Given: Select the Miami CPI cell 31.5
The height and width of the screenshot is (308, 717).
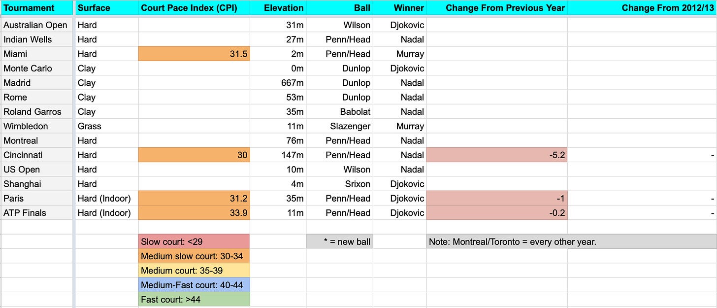Looking at the screenshot, I should (194, 54).
